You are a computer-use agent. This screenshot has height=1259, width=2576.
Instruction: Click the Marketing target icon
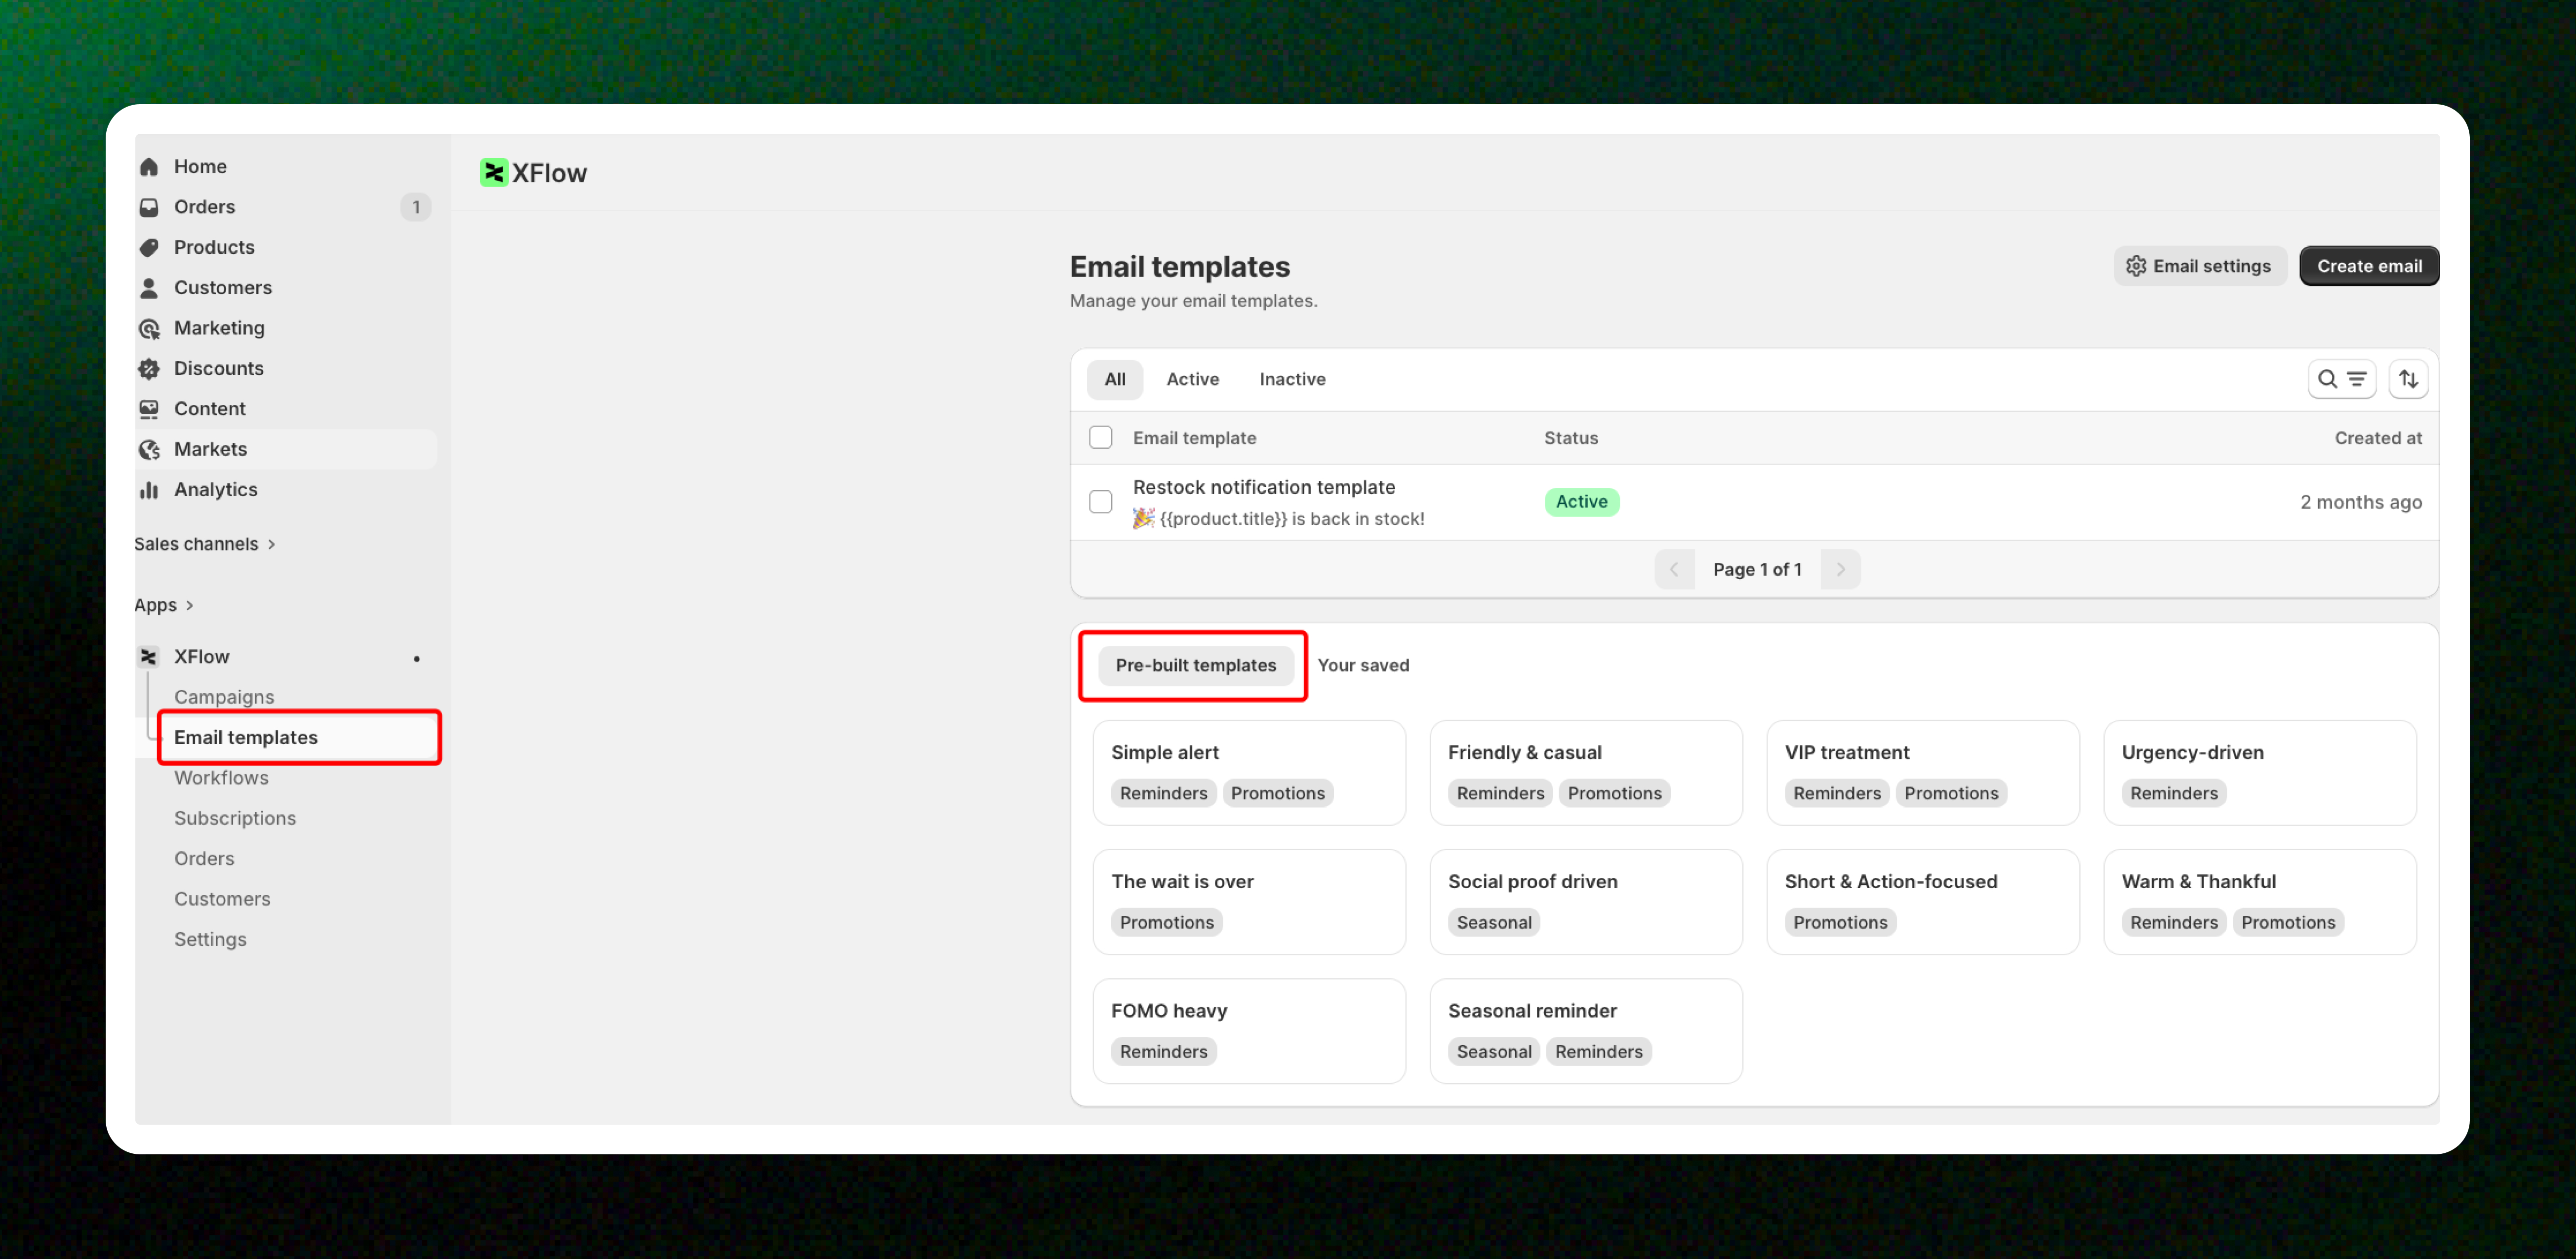tap(149, 328)
